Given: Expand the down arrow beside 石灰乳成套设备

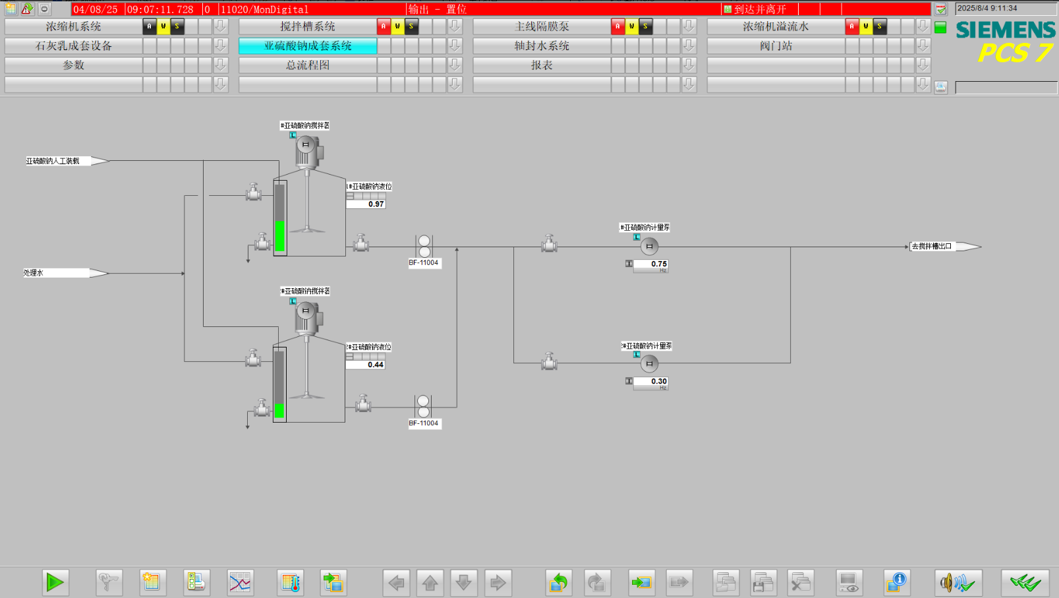Looking at the screenshot, I should point(221,45).
